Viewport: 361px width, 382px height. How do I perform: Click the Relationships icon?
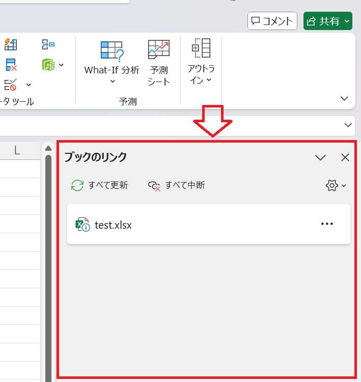48,44
